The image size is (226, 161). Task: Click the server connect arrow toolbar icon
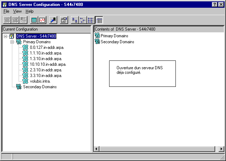(53, 20)
